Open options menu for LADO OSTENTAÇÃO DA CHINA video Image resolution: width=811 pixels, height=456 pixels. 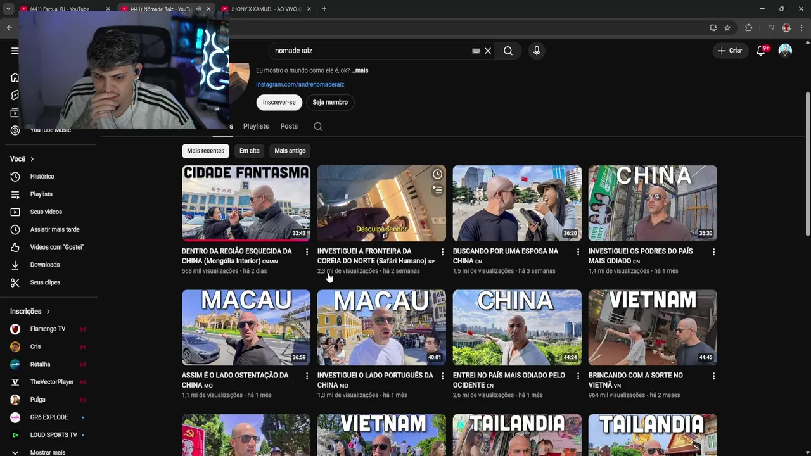pos(307,376)
